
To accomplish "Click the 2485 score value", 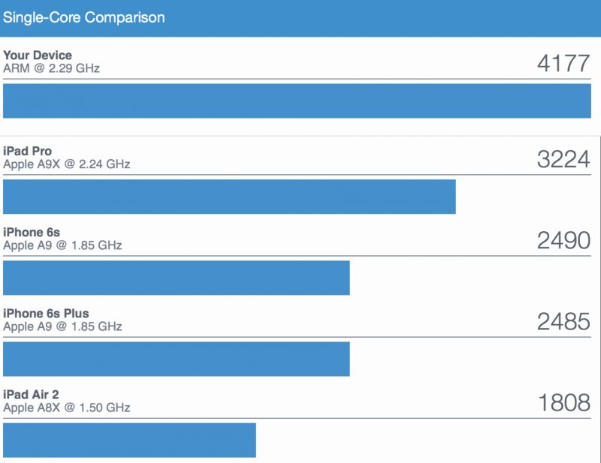I will pos(563,321).
